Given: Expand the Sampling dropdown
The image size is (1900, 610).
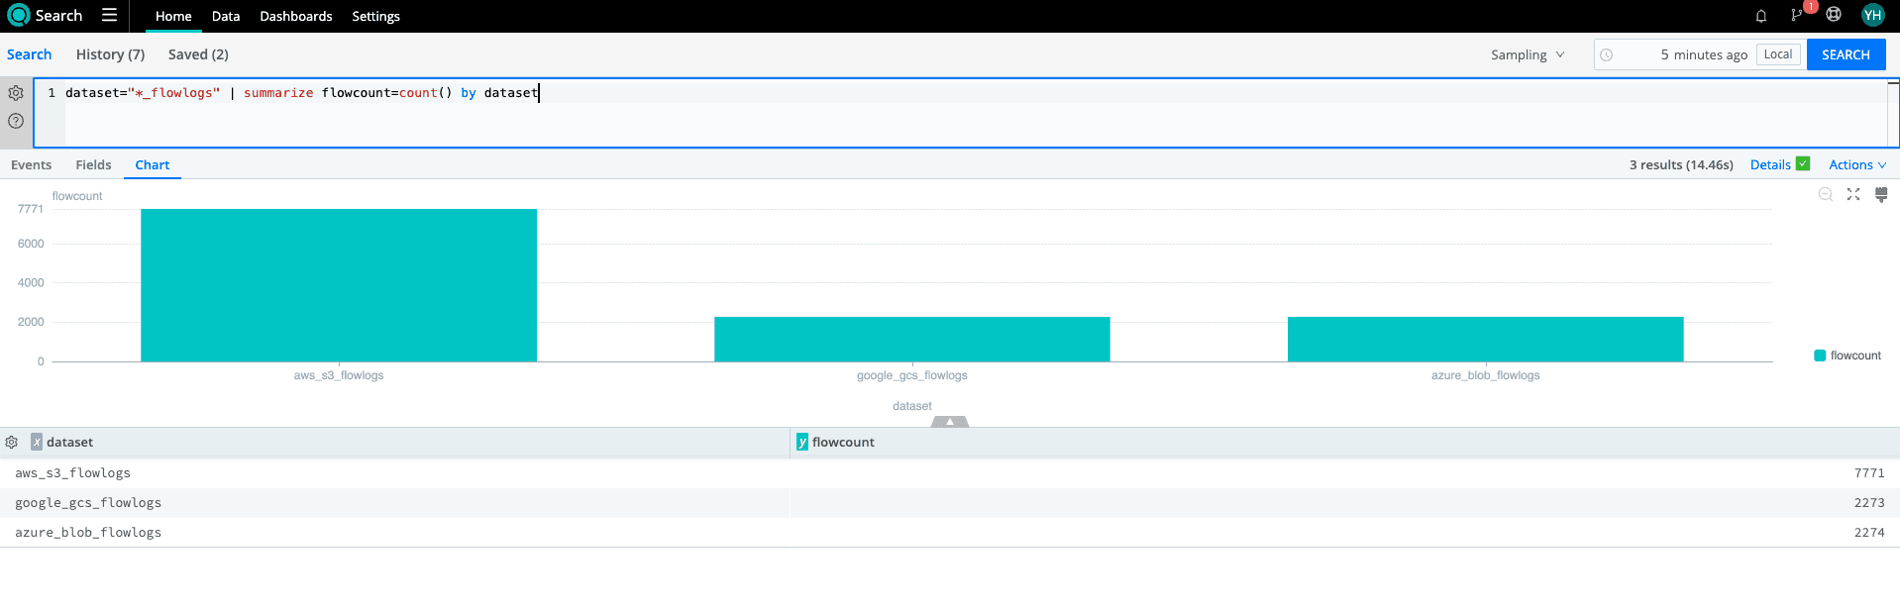Looking at the screenshot, I should click(x=1528, y=54).
